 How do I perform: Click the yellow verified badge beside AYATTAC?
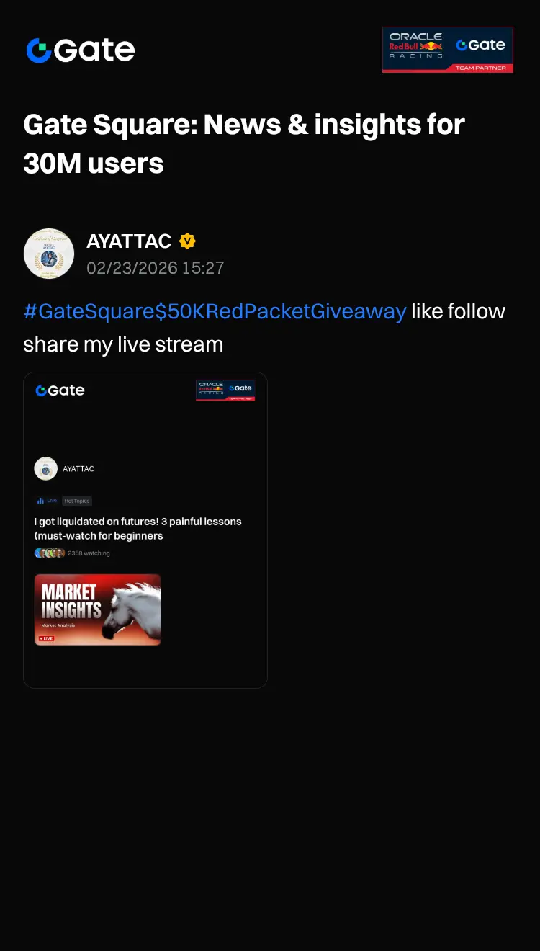pos(187,241)
